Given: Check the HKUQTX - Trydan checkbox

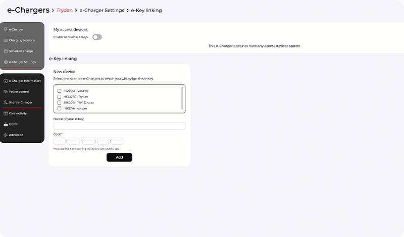Looking at the screenshot, I should pyautogui.click(x=59, y=96).
